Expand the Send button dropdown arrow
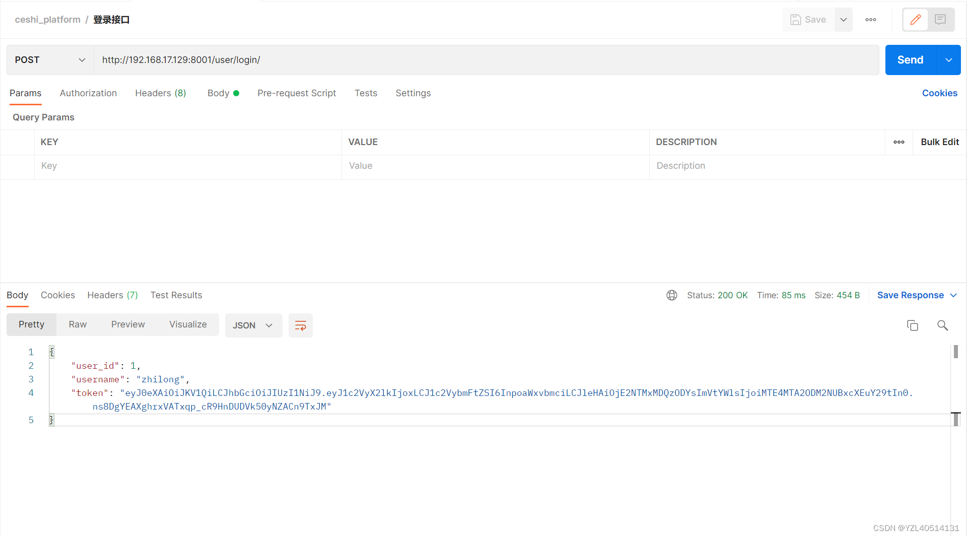Screen dimensions: 967x536 949,60
